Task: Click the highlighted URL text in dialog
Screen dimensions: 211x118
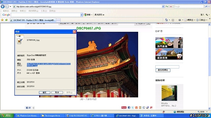Action: point(48,65)
